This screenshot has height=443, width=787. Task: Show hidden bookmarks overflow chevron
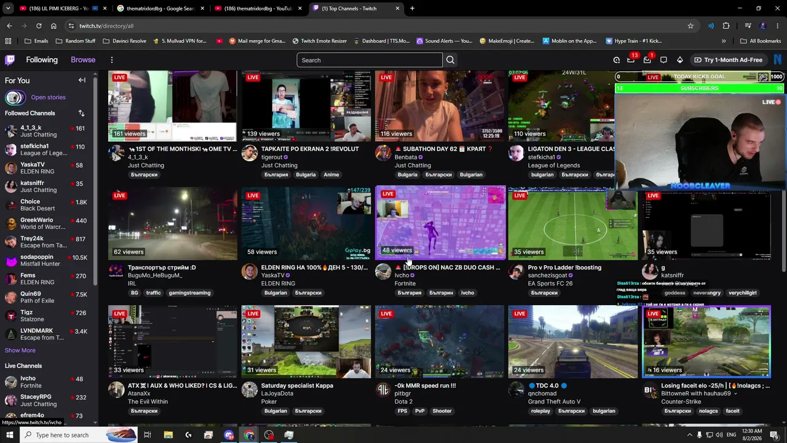(x=724, y=41)
